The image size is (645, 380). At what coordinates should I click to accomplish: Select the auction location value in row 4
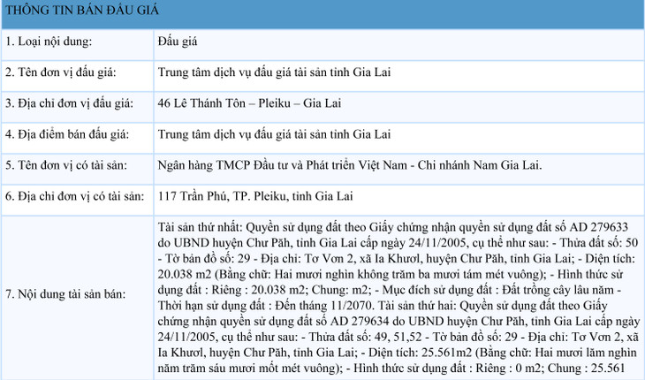pos(273,135)
